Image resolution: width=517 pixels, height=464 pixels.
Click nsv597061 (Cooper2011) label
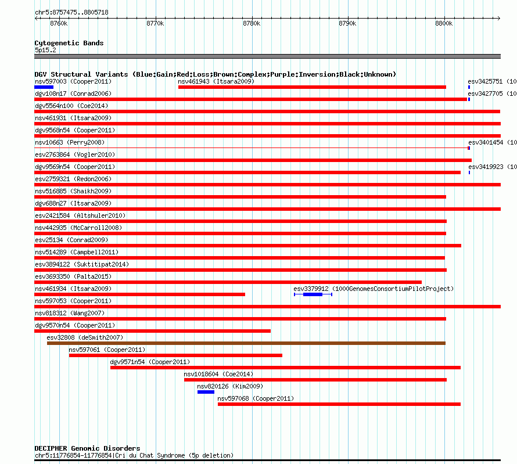pyautogui.click(x=107, y=350)
